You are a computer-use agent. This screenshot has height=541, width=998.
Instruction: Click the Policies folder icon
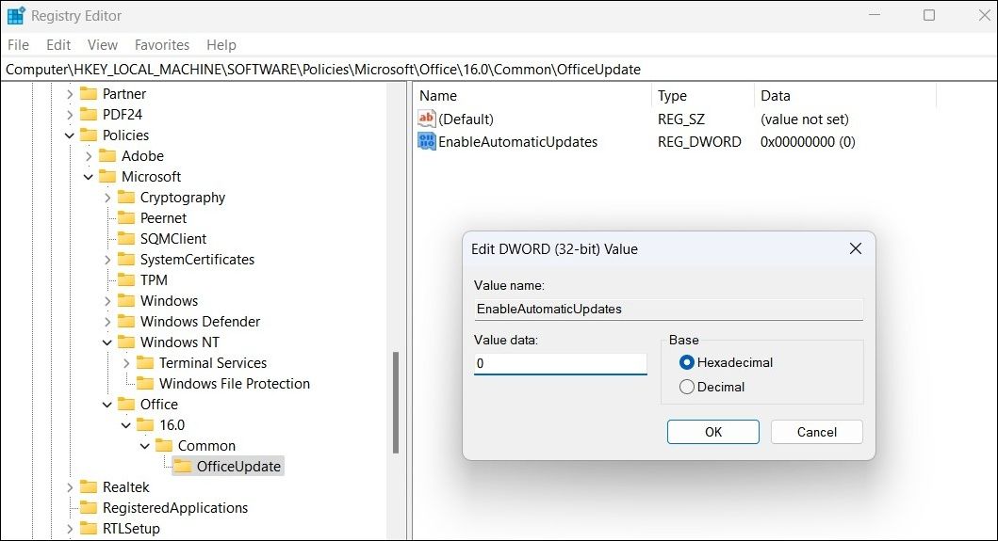[x=89, y=135]
